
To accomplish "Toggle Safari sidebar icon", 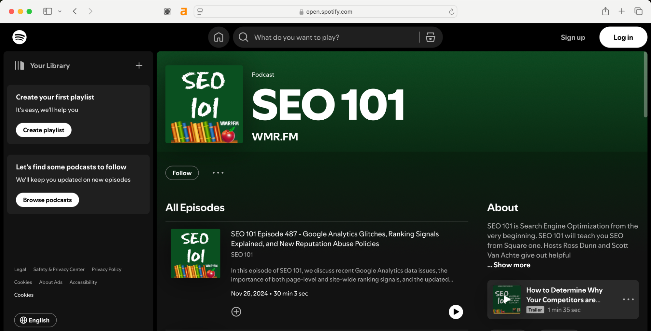I will 48,11.
